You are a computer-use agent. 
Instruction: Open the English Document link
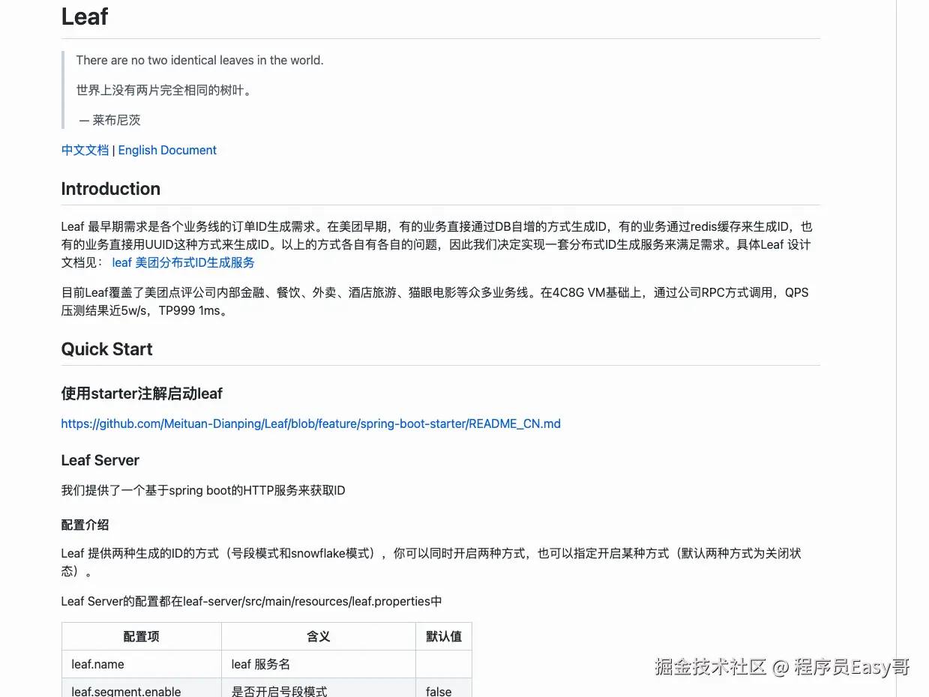pyautogui.click(x=167, y=150)
